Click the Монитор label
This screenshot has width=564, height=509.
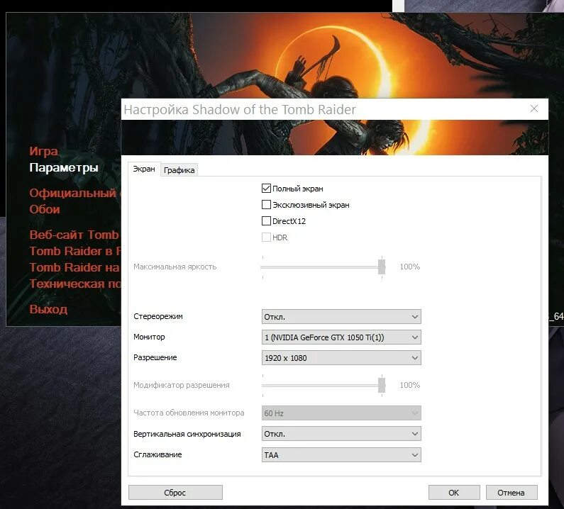149,337
